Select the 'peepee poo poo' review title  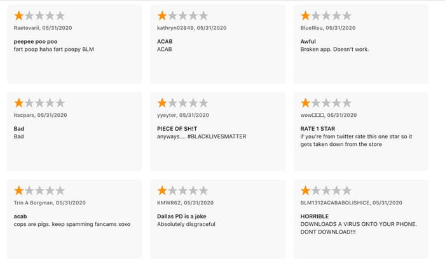click(x=36, y=41)
